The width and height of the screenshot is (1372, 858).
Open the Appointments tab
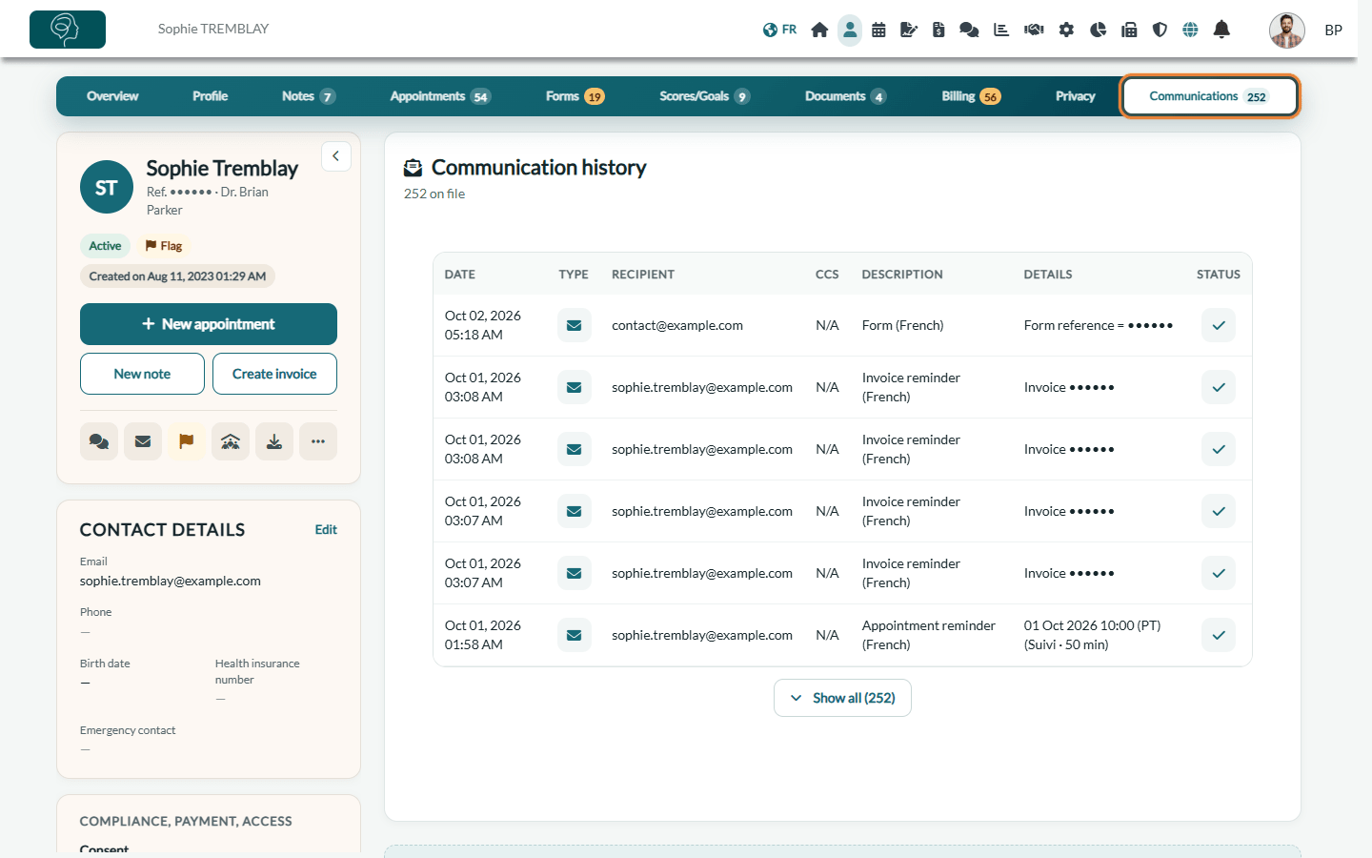click(439, 96)
